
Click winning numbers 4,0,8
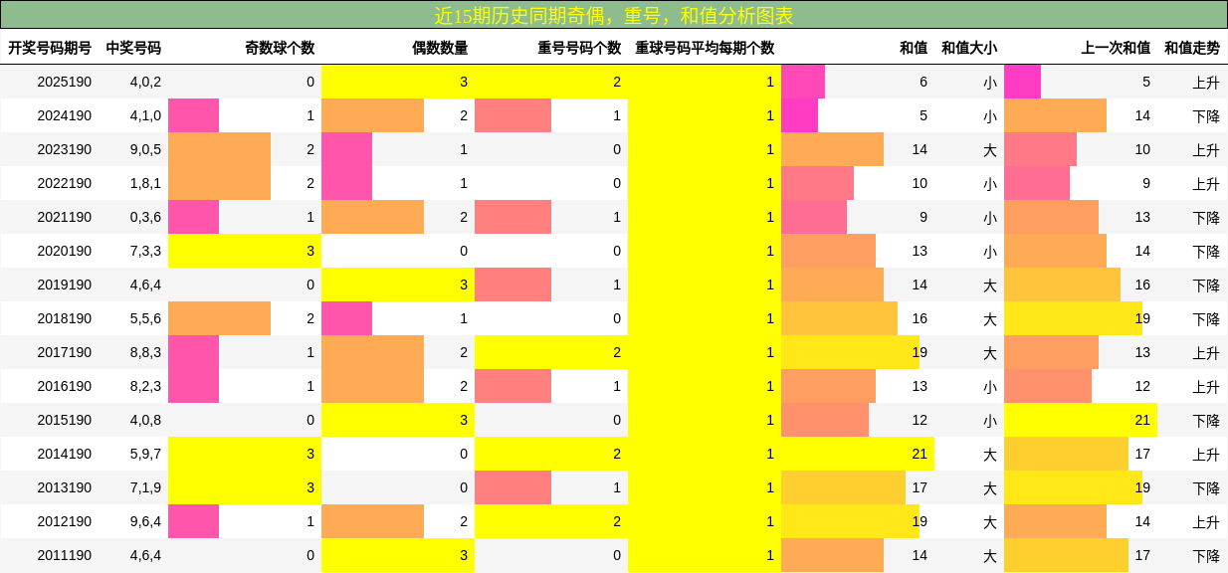(x=145, y=420)
